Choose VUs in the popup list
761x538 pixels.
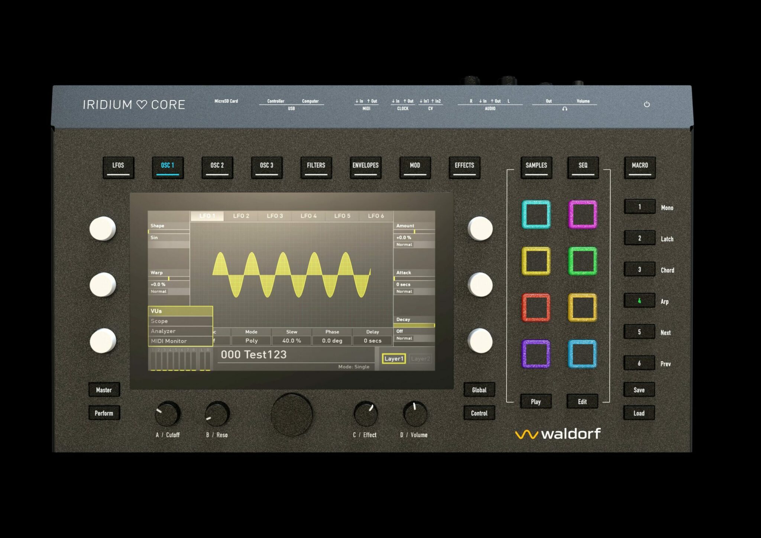(181, 311)
